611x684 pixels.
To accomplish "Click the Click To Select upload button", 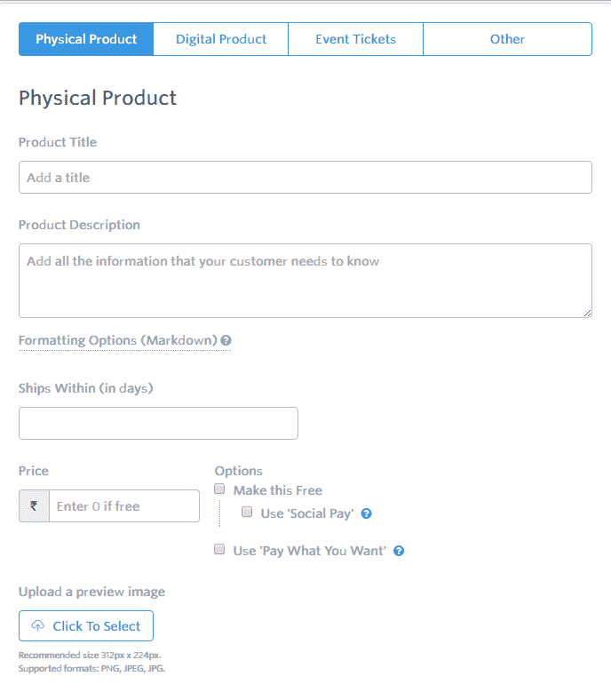I will [x=86, y=626].
